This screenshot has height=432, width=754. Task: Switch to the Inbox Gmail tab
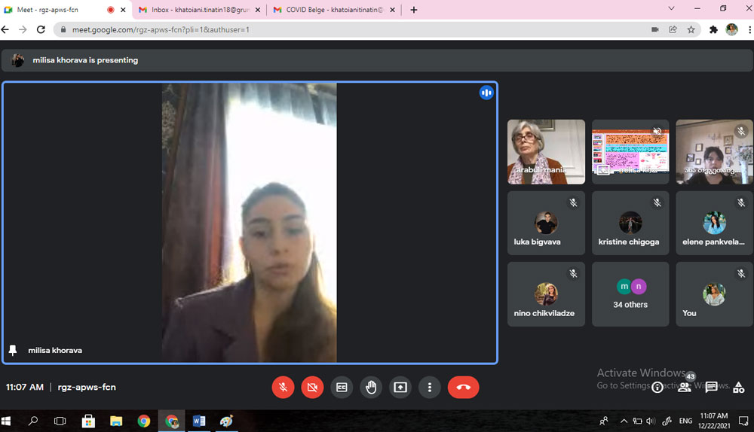(198, 10)
